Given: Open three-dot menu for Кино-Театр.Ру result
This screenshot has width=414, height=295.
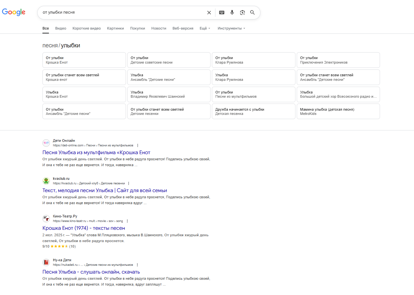Looking at the screenshot, I should (127, 221).
